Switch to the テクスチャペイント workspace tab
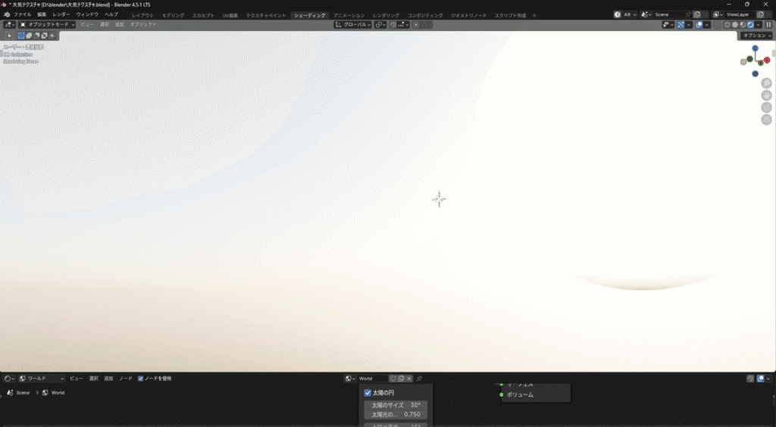This screenshot has width=776, height=427. (x=266, y=15)
